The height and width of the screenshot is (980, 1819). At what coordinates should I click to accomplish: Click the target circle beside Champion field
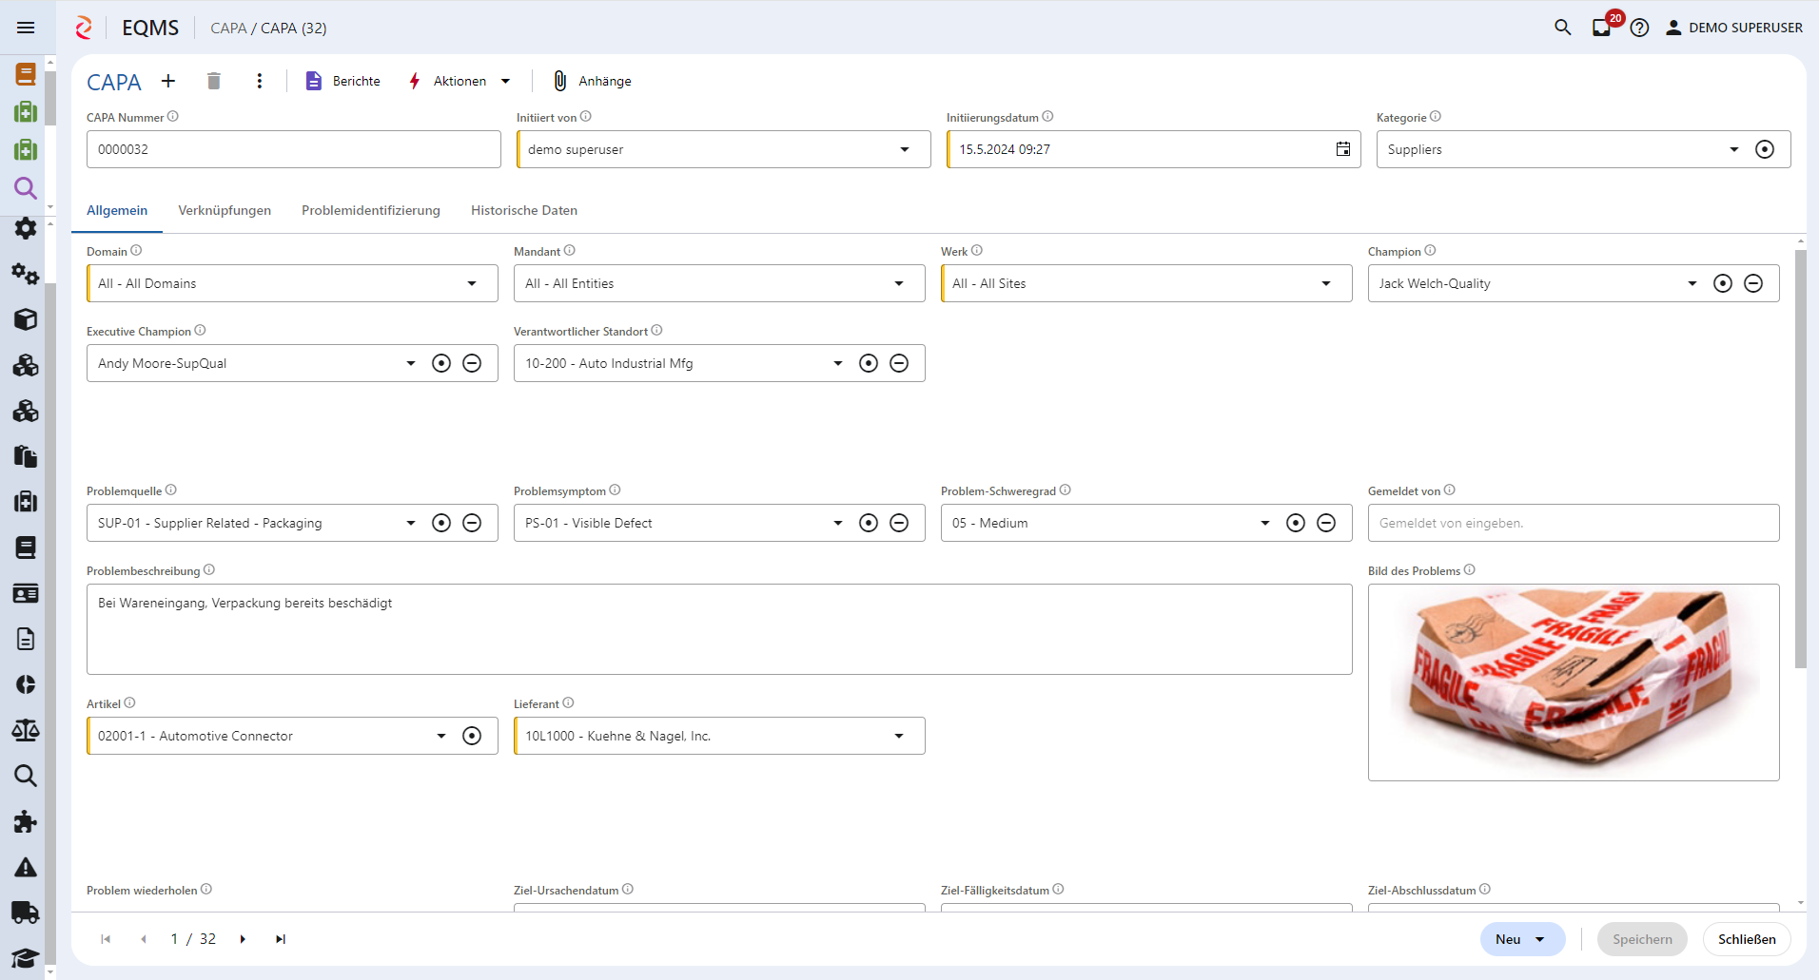click(1723, 283)
